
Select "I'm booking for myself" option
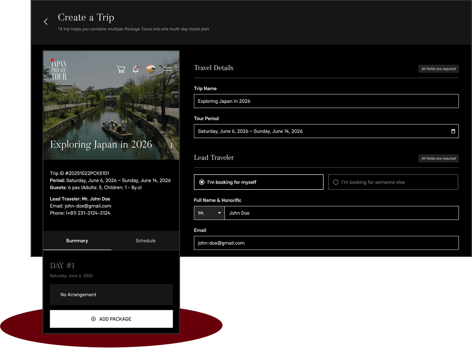click(258, 182)
